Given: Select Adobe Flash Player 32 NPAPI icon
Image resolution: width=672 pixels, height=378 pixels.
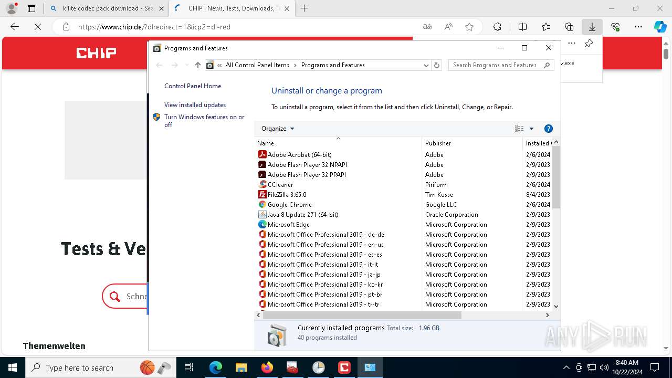Looking at the screenshot, I should pos(262,164).
